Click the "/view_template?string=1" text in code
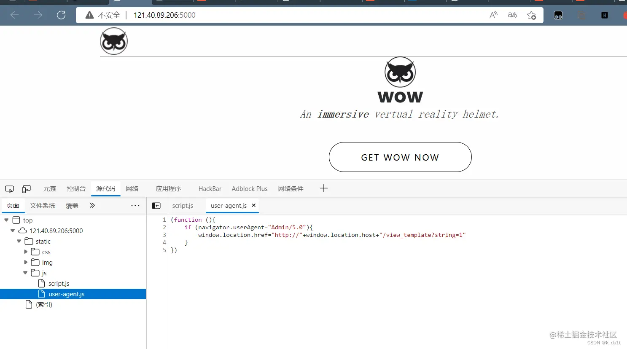Image resolution: width=627 pixels, height=349 pixels. [423, 235]
